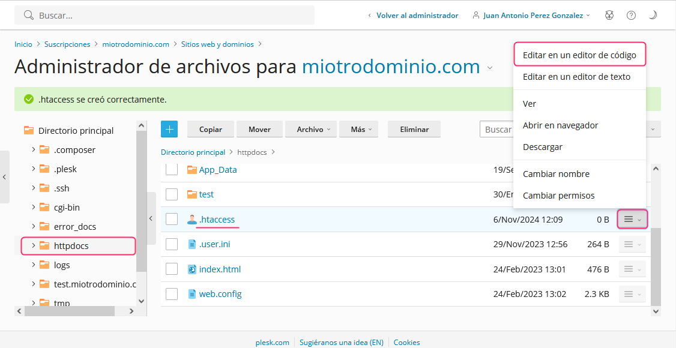Click the web.config file icon
This screenshot has height=348, width=676.
(192, 294)
